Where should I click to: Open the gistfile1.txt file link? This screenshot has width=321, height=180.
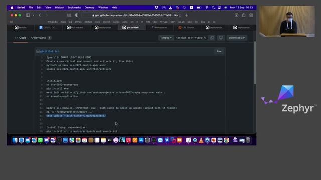(50, 51)
